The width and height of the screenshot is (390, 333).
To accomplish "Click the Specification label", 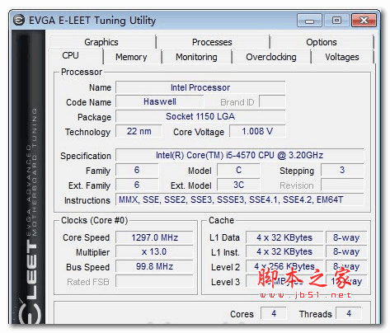I will [x=86, y=156].
